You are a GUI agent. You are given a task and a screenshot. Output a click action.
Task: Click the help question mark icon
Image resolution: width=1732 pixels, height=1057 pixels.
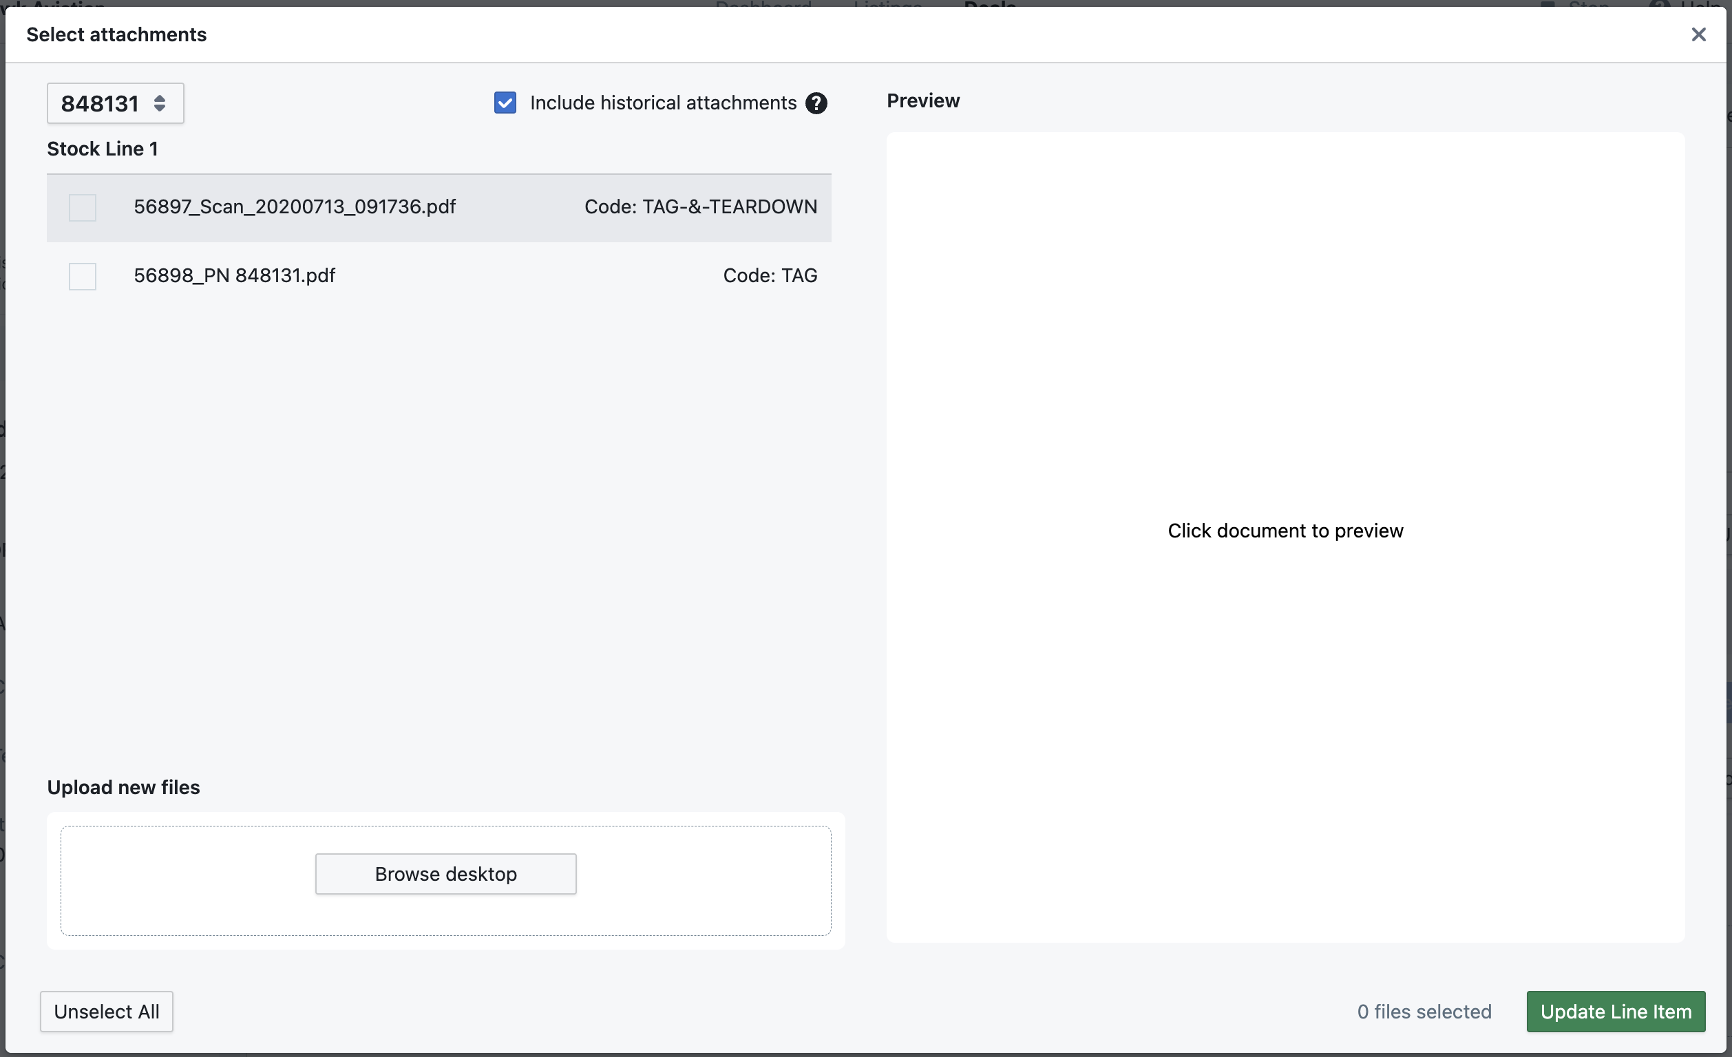tap(815, 103)
